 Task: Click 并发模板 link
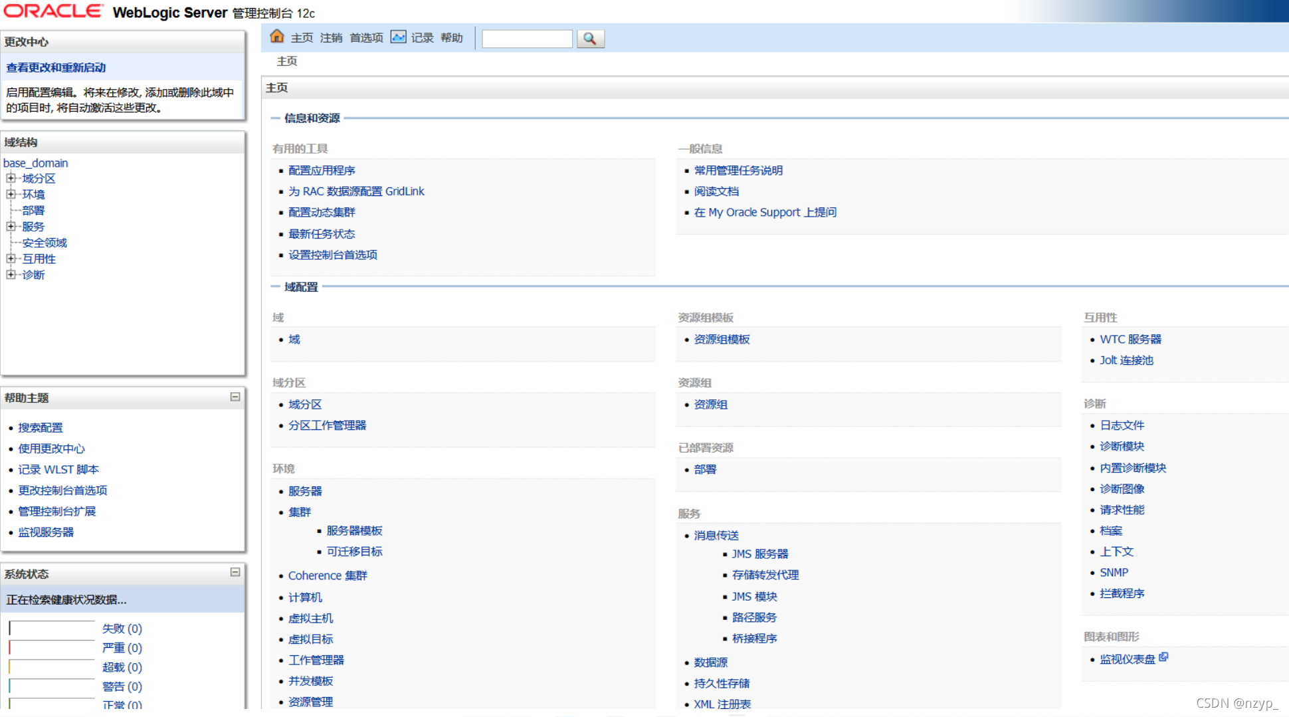coord(310,681)
